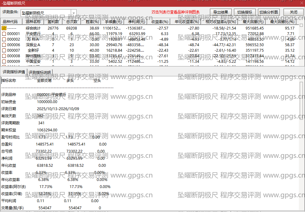
Task: Click the 17.73/12.35 relative return cell
Action: pos(226,34)
